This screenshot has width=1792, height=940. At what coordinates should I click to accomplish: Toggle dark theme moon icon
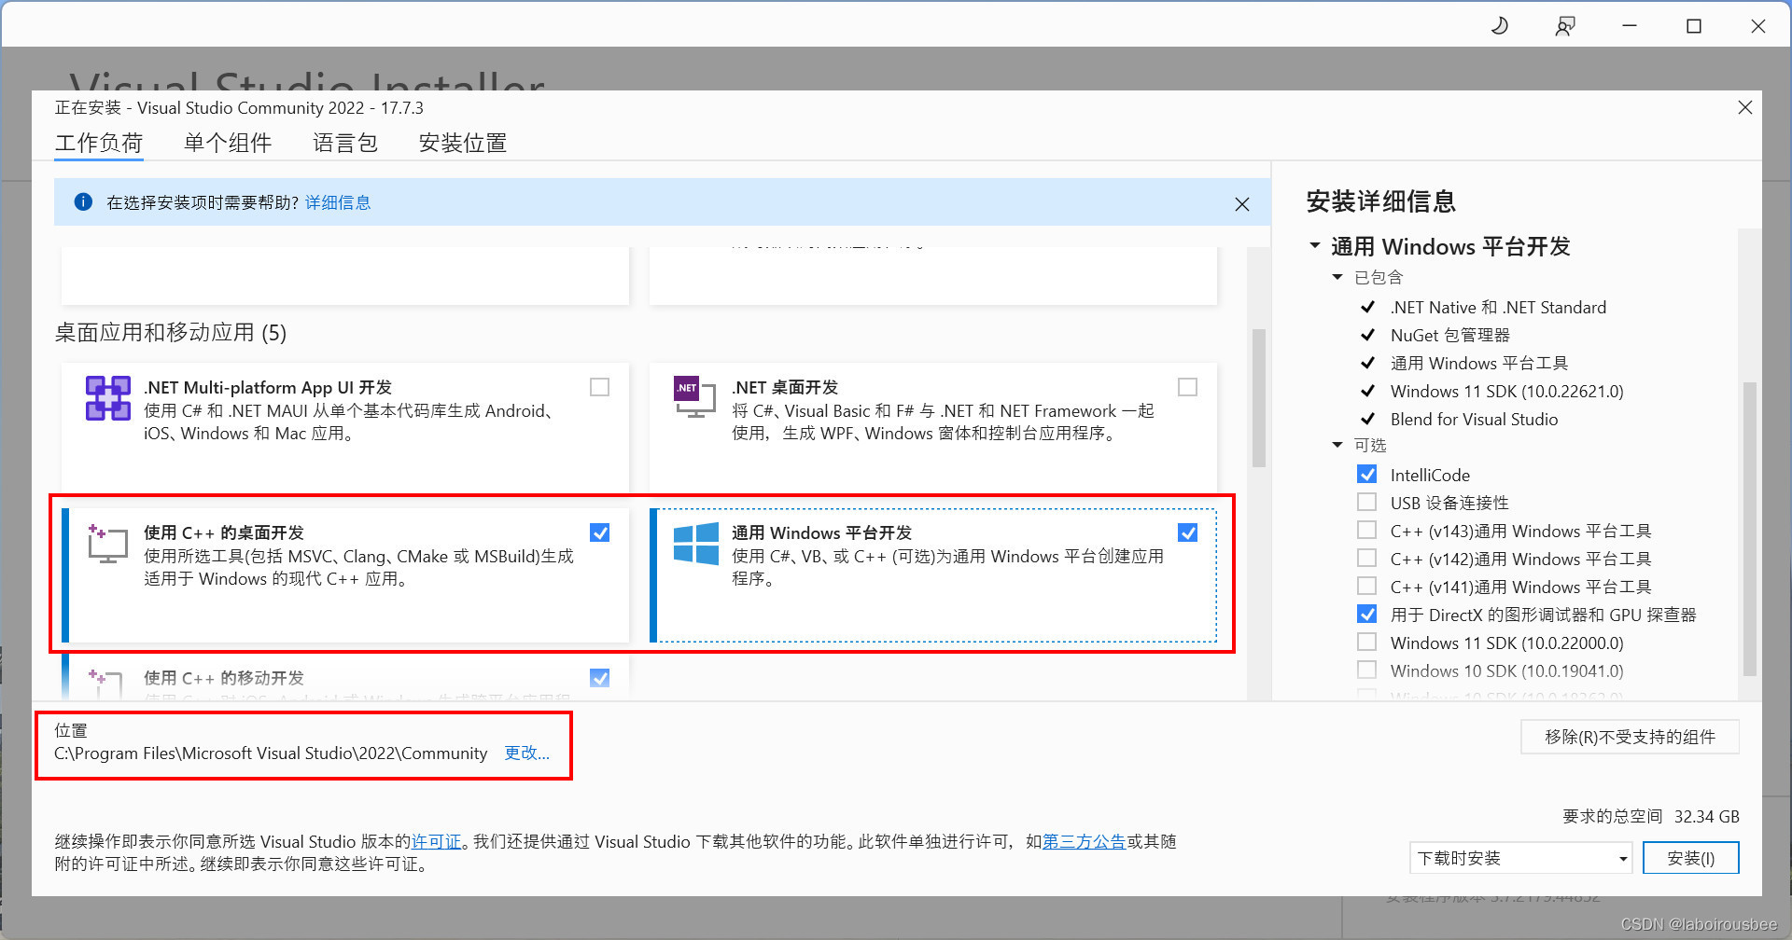pyautogui.click(x=1499, y=25)
